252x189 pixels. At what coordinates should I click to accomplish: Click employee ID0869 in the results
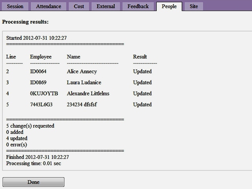pos(38,83)
